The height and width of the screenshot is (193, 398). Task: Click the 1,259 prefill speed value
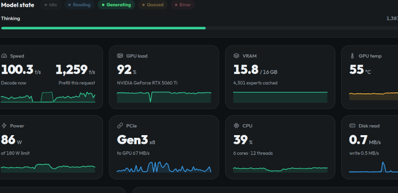tap(72, 70)
